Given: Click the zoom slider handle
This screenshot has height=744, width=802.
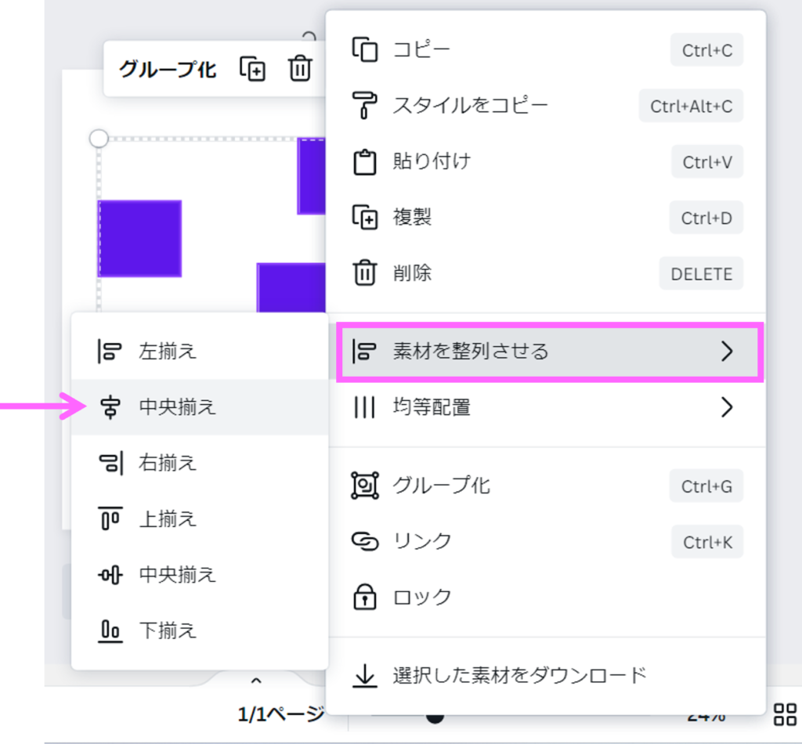Looking at the screenshot, I should 435,716.
